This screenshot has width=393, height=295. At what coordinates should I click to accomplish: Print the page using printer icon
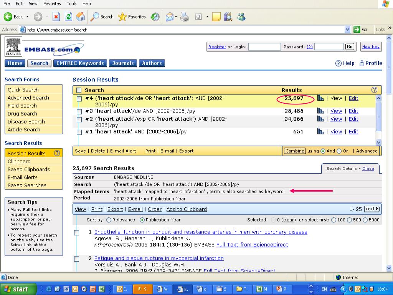click(185, 17)
